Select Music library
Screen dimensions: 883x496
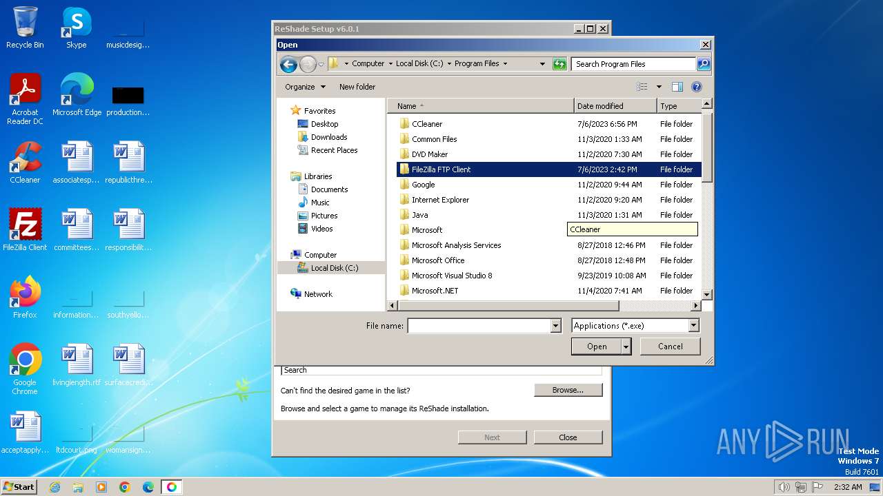click(x=320, y=203)
